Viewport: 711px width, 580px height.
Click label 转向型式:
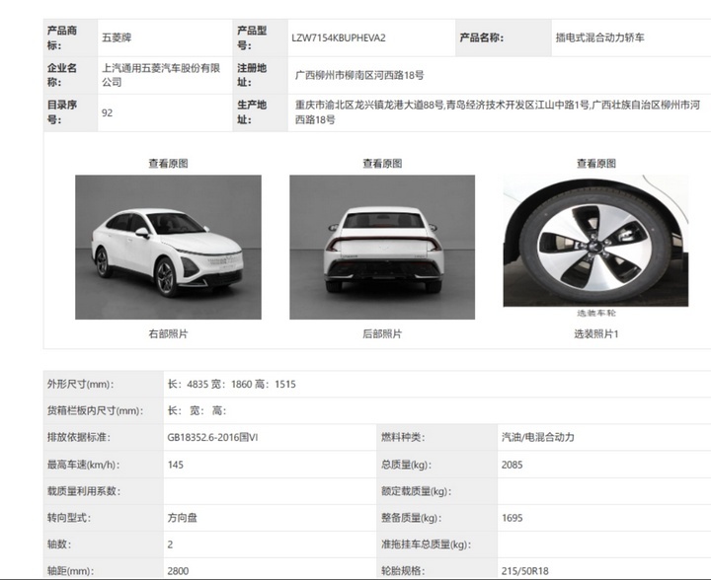pyautogui.click(x=69, y=518)
